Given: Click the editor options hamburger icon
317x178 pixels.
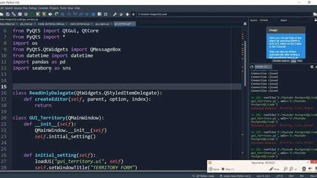Looking at the screenshot, I should (245, 24).
